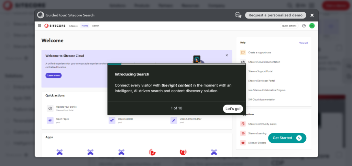Viewport: 352px width, 166px height.
Task: Click Request a personalized demo button
Action: pyautogui.click(x=275, y=15)
